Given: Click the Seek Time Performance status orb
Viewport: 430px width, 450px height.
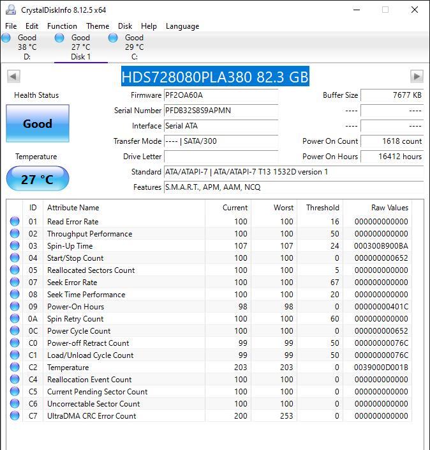Looking at the screenshot, I should pos(15,294).
